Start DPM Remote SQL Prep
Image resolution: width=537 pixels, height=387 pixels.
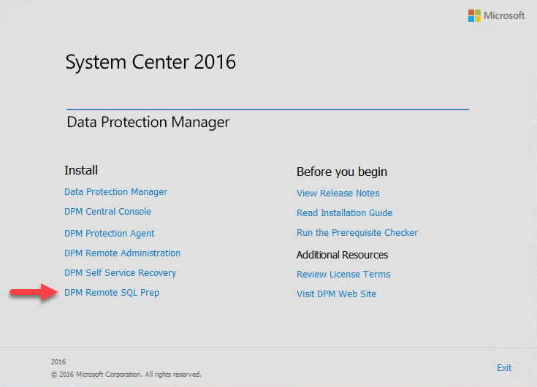point(112,293)
